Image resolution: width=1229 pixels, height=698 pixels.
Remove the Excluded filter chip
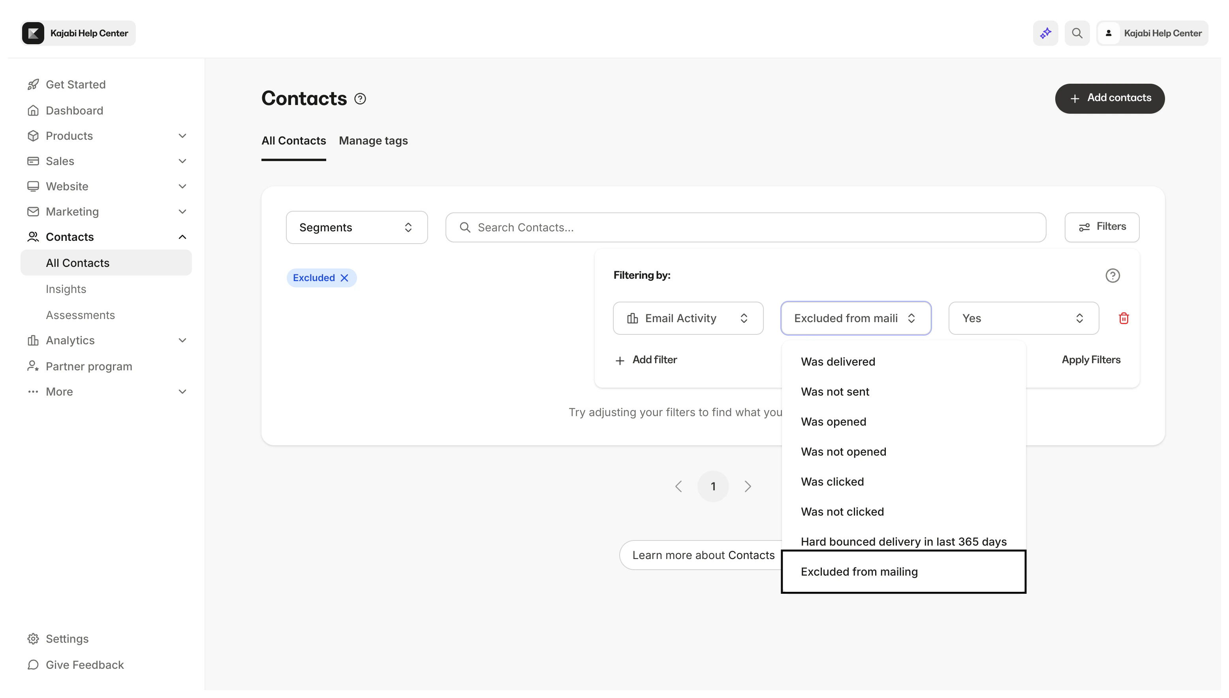point(344,278)
